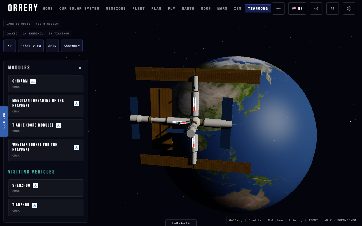Screen dimensions: 362x226
Task: Select the Chinarm module card
Action: click(46, 84)
